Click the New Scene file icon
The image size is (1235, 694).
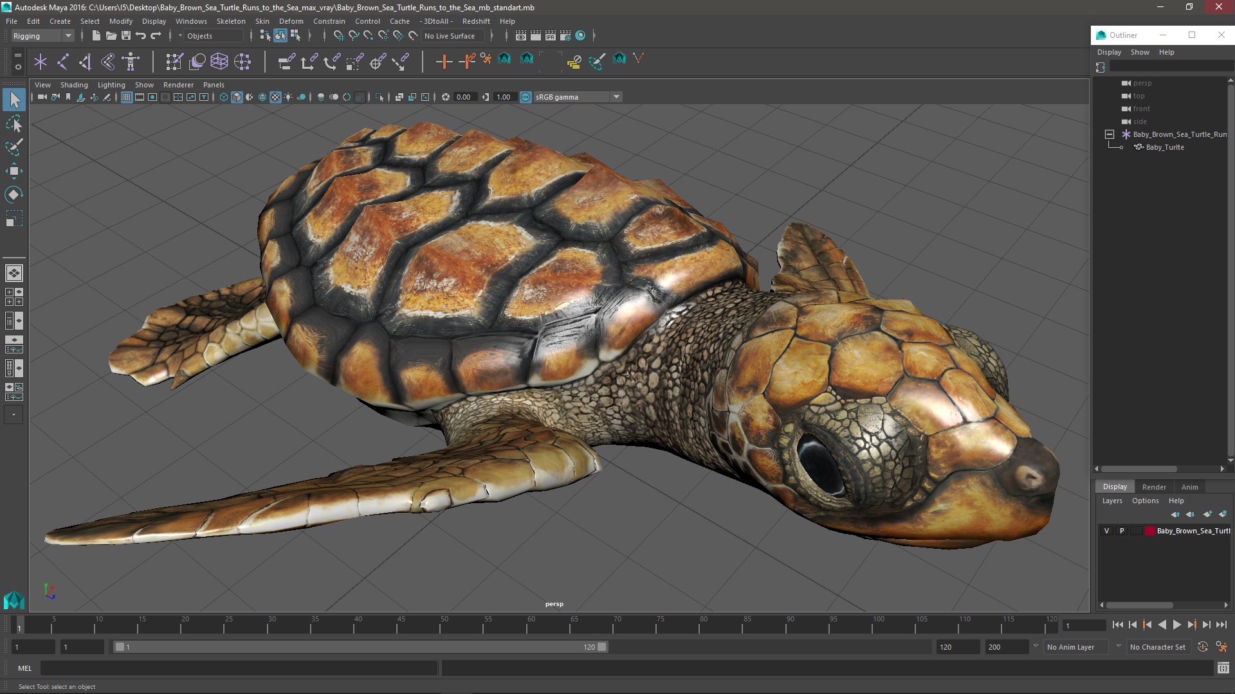point(96,36)
